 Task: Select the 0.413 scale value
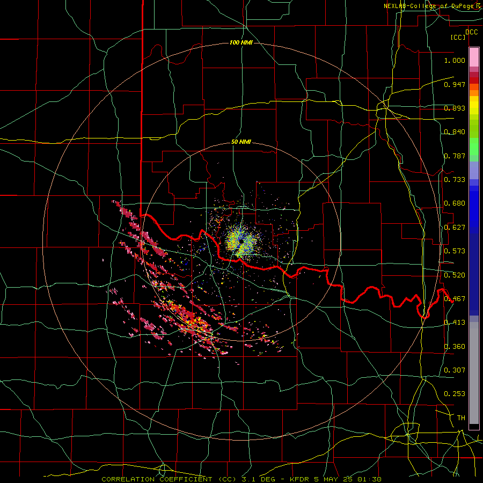click(x=455, y=323)
